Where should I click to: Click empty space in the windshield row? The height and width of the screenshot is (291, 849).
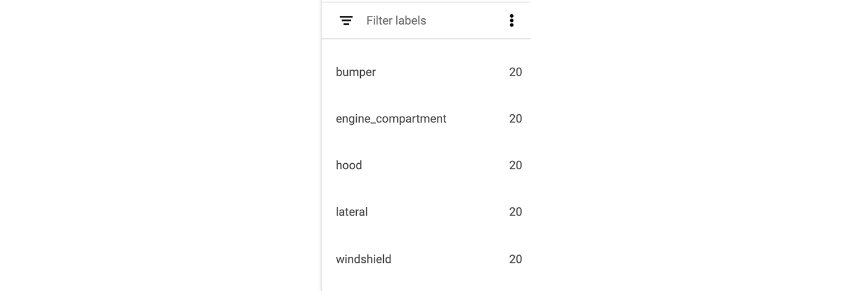[x=448, y=259]
